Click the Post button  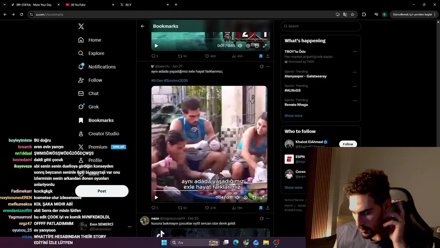(x=102, y=191)
